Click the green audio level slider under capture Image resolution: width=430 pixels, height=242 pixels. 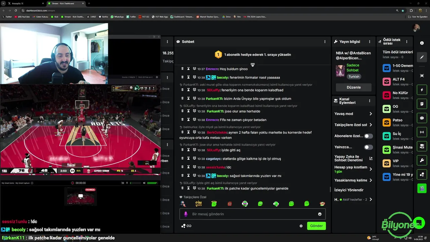pyautogui.click(x=152, y=183)
